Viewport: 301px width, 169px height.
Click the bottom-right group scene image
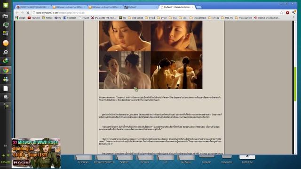click(176, 70)
